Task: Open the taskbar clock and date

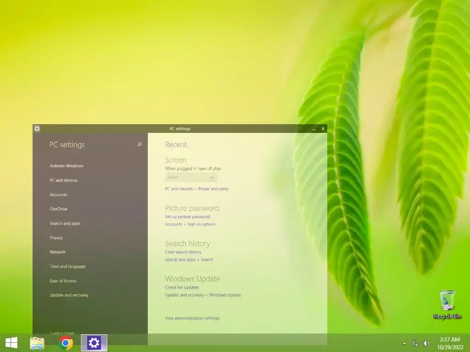Action: (x=450, y=343)
